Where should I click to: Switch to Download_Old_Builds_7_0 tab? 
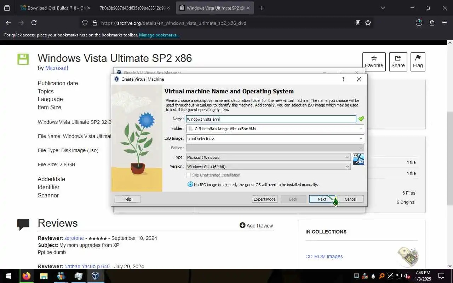[53, 8]
